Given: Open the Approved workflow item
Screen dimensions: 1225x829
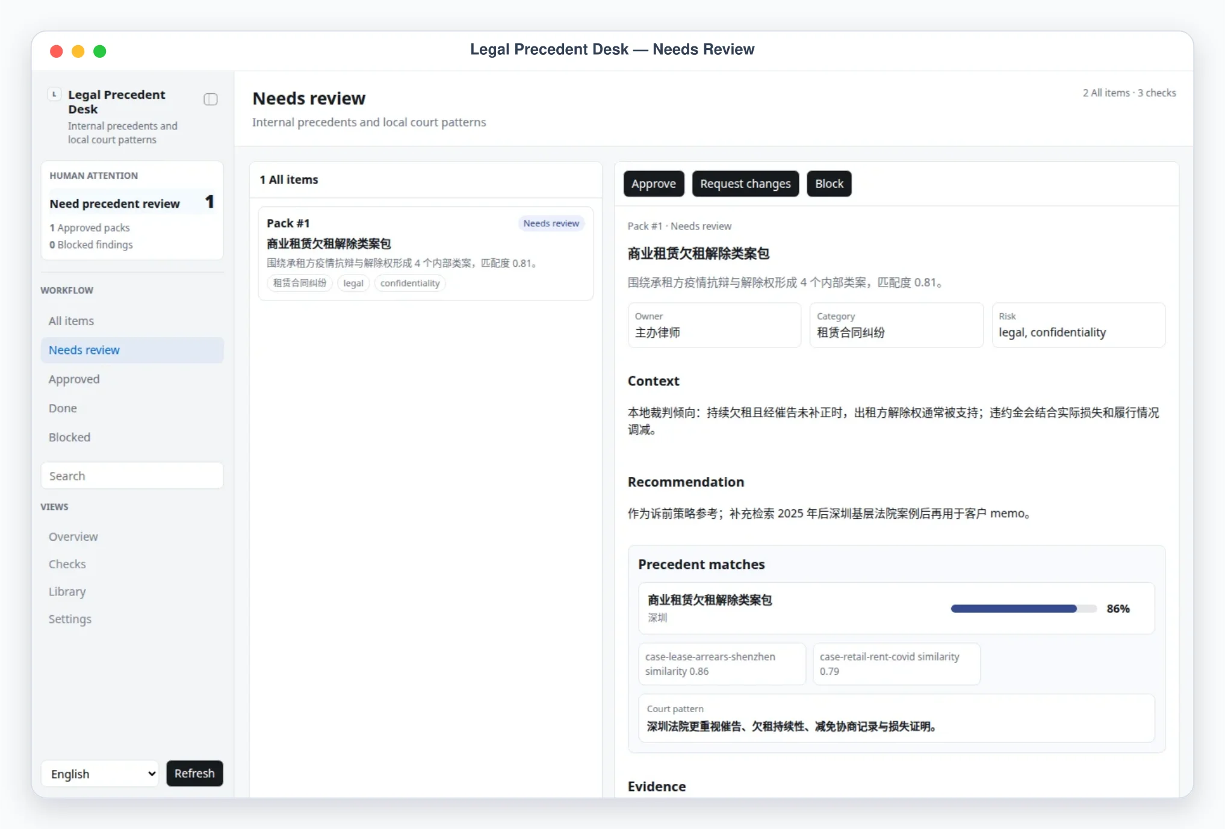Looking at the screenshot, I should (132, 379).
